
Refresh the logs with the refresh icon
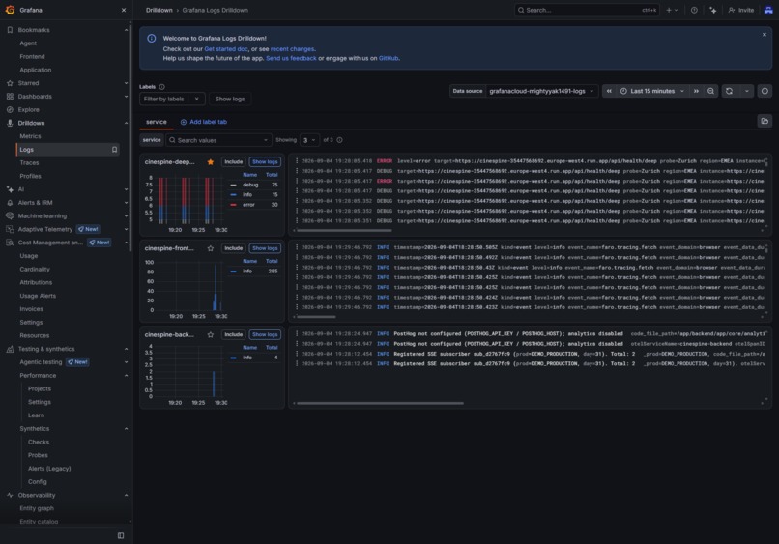pyautogui.click(x=729, y=91)
